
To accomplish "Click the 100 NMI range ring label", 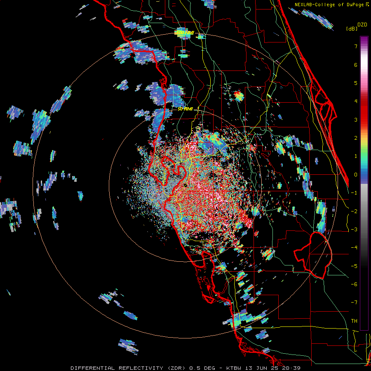I will click(185, 33).
